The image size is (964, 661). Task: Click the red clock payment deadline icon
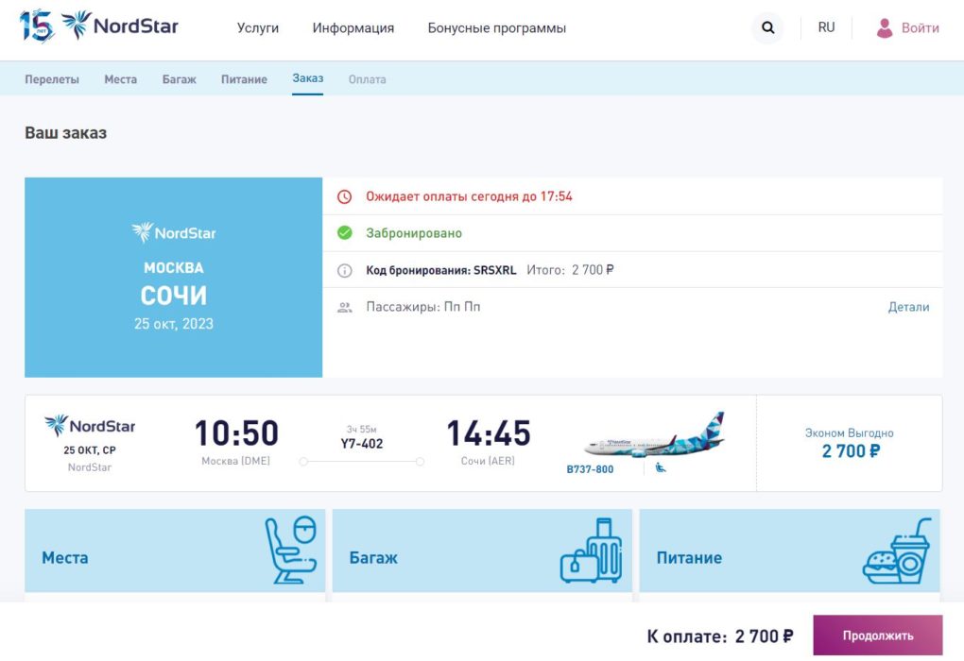[x=345, y=196]
